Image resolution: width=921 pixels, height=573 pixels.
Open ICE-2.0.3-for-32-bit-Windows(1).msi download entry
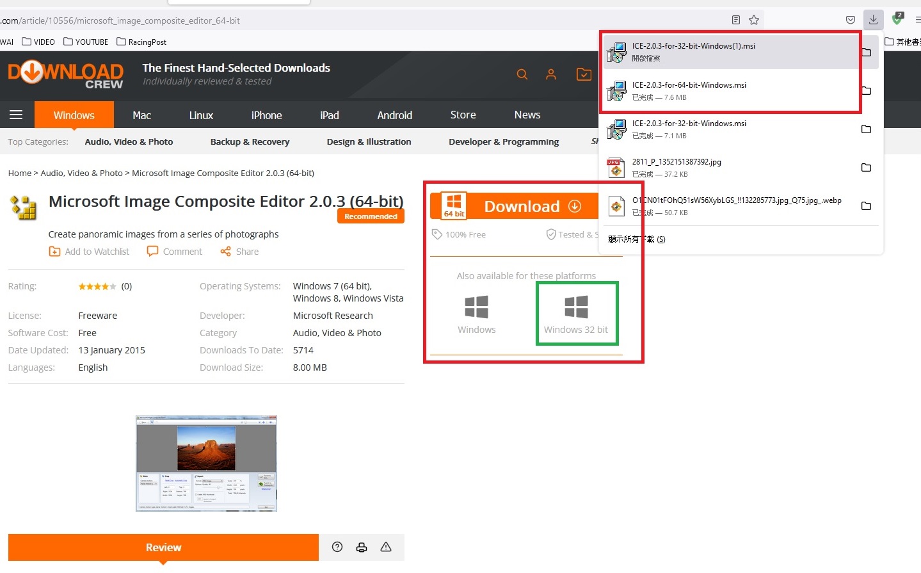[x=730, y=52]
